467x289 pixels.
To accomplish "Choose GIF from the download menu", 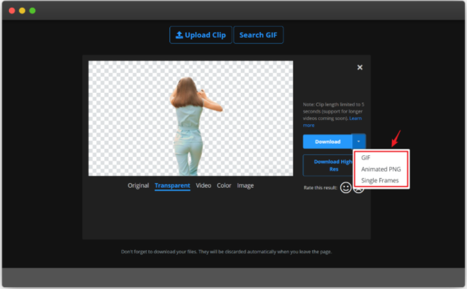I will (x=366, y=158).
